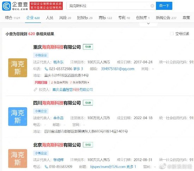Click the 查一下 search button
The image size is (194, 171).
pos(164,6)
